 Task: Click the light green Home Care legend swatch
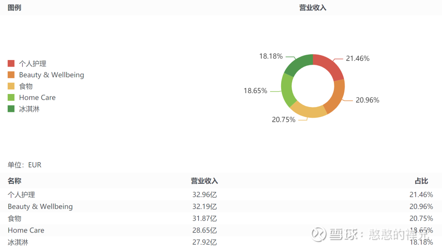(x=11, y=97)
